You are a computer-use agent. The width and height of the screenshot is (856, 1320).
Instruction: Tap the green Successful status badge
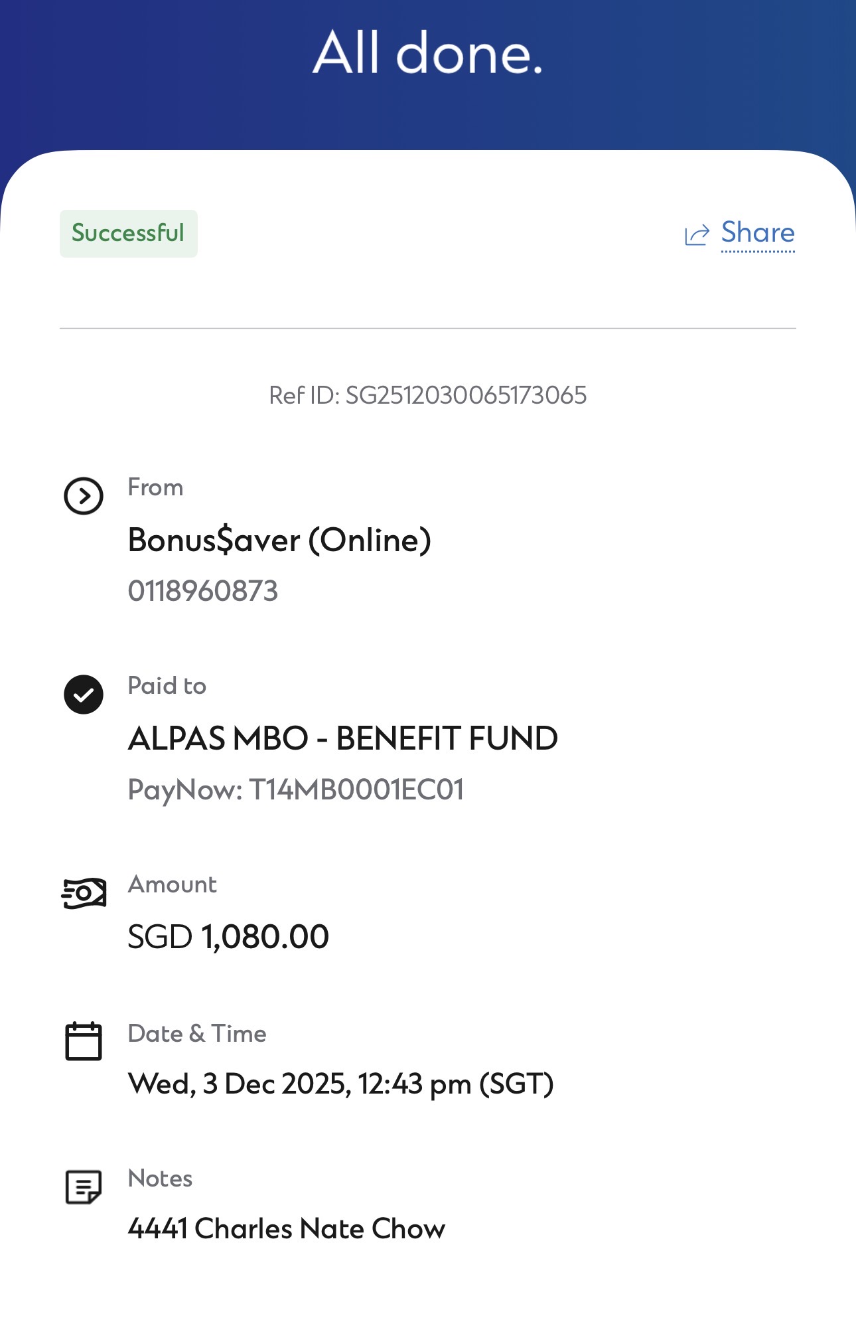129,234
